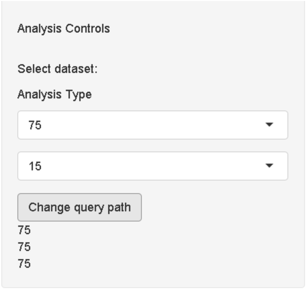Image resolution: width=307 pixels, height=291 pixels.
Task: Click the empty middle area of the 15 dropdown
Action: point(151,166)
